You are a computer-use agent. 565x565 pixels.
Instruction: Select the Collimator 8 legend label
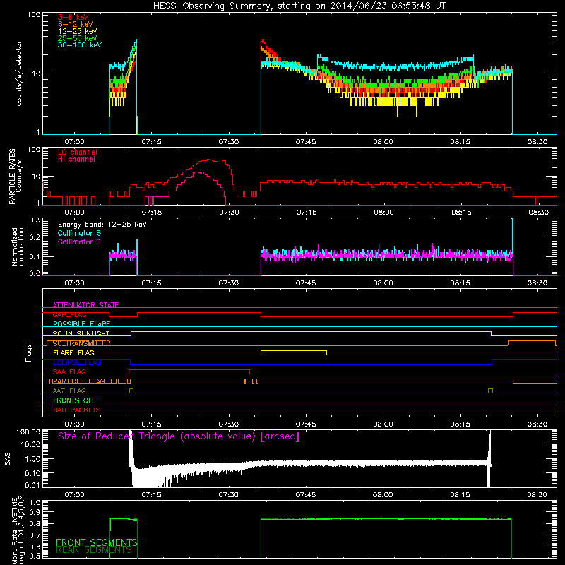(79, 233)
